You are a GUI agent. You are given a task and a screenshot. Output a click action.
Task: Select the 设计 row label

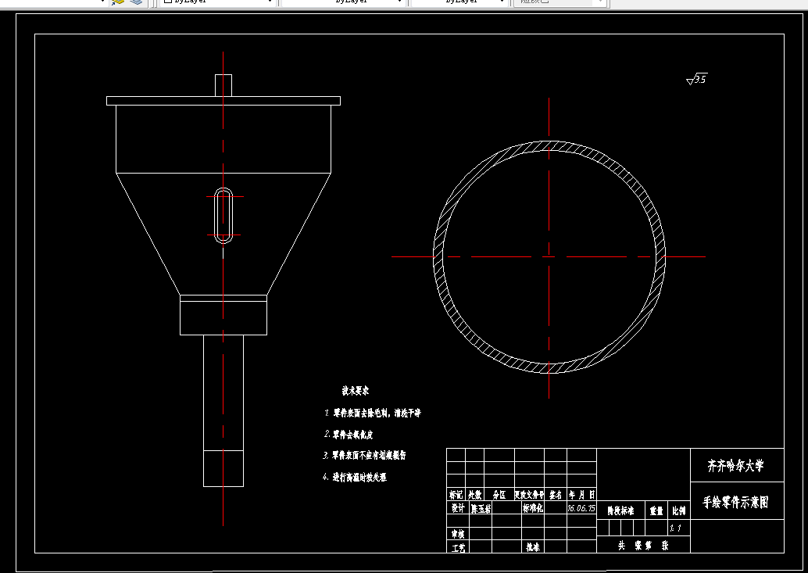[458, 508]
